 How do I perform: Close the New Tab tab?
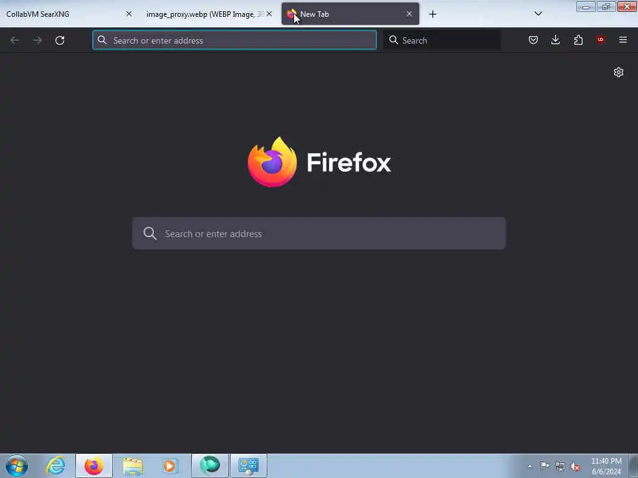pyautogui.click(x=409, y=14)
